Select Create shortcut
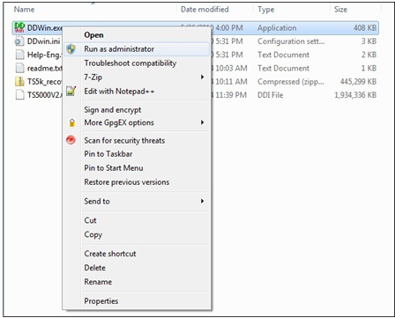This screenshot has width=395, height=318. tap(137, 254)
